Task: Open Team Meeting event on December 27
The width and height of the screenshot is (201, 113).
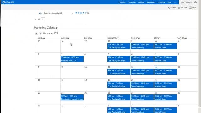Action: (x=142, y=98)
